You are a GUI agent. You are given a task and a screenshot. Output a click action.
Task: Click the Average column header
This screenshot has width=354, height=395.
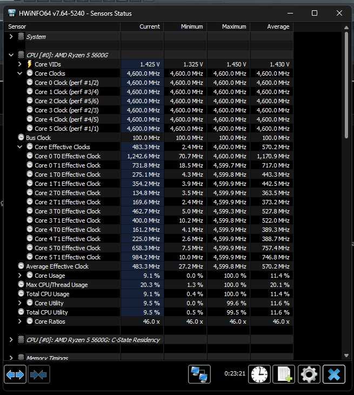tap(272, 26)
